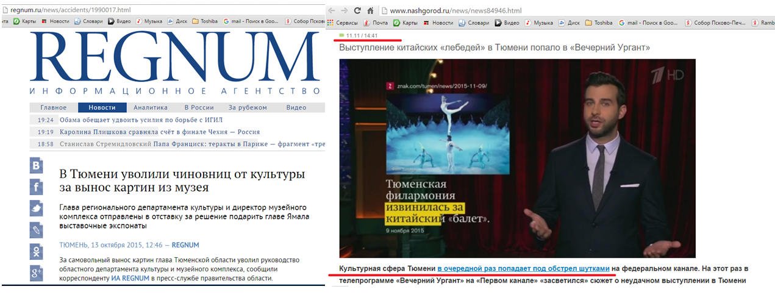Open the Toshiba bookmarks folder in the nashgorod.ru window

click(x=599, y=23)
